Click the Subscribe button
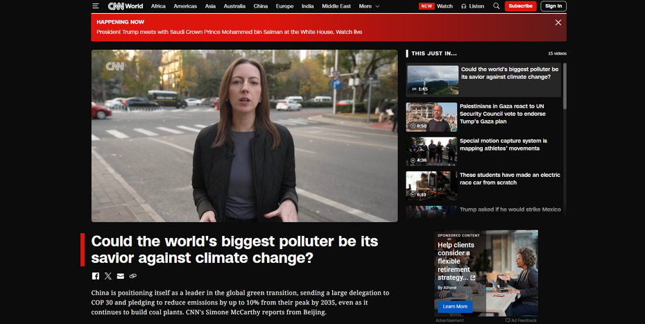The width and height of the screenshot is (645, 324). (520, 6)
